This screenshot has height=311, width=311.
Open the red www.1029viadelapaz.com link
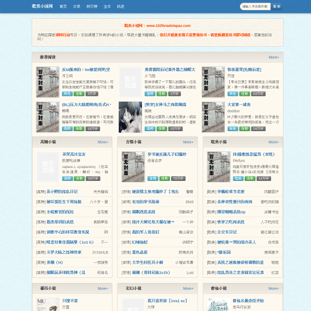(168, 25)
